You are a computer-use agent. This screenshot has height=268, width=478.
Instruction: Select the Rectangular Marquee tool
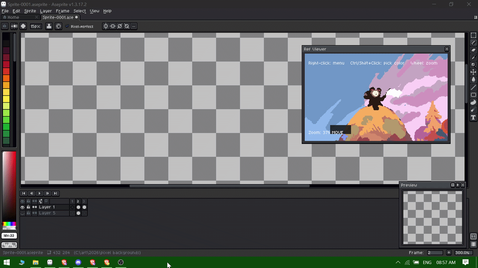pos(473,35)
